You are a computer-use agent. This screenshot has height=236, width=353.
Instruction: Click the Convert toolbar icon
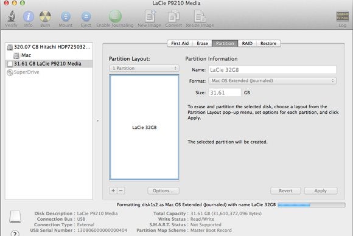[x=173, y=16]
